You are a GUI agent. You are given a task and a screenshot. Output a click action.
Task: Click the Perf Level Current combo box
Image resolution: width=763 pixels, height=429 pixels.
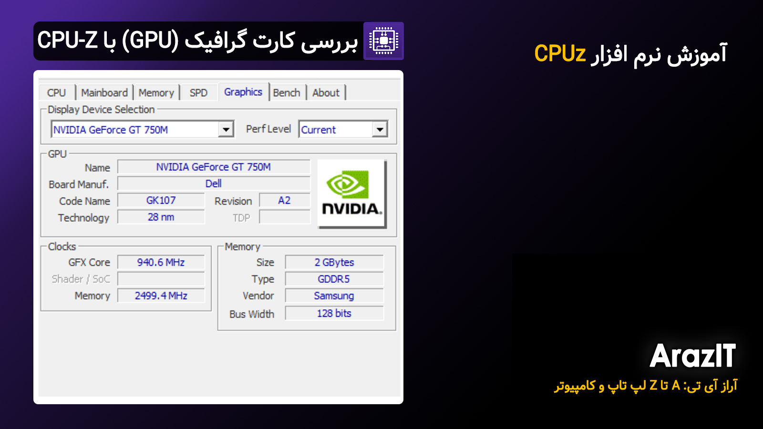coord(343,129)
